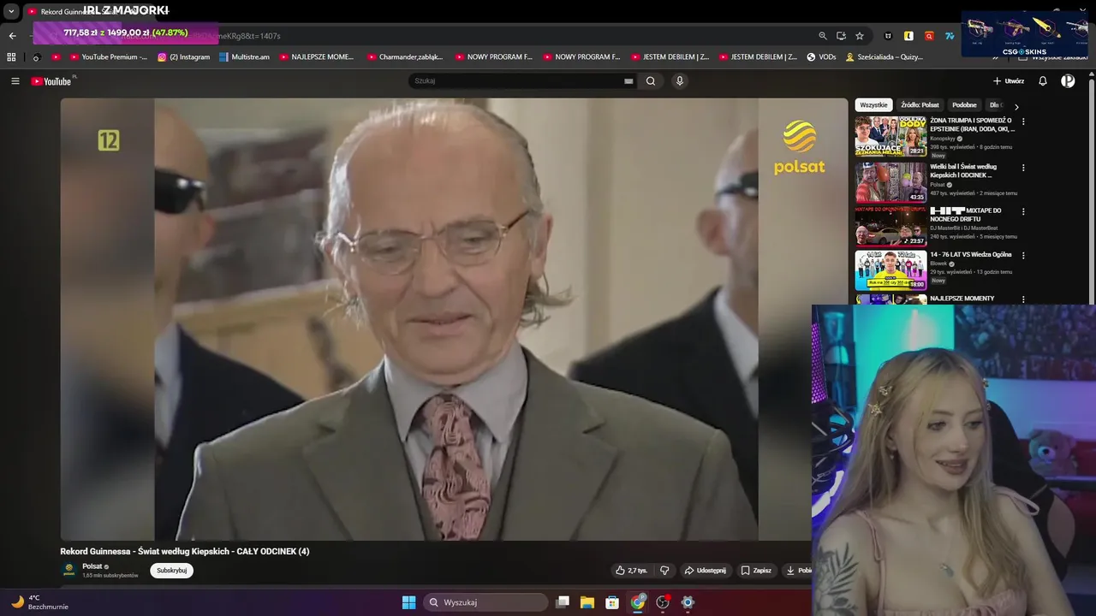Click the install app icon in address bar
Viewport: 1096px width, 616px height.
pyautogui.click(x=841, y=36)
